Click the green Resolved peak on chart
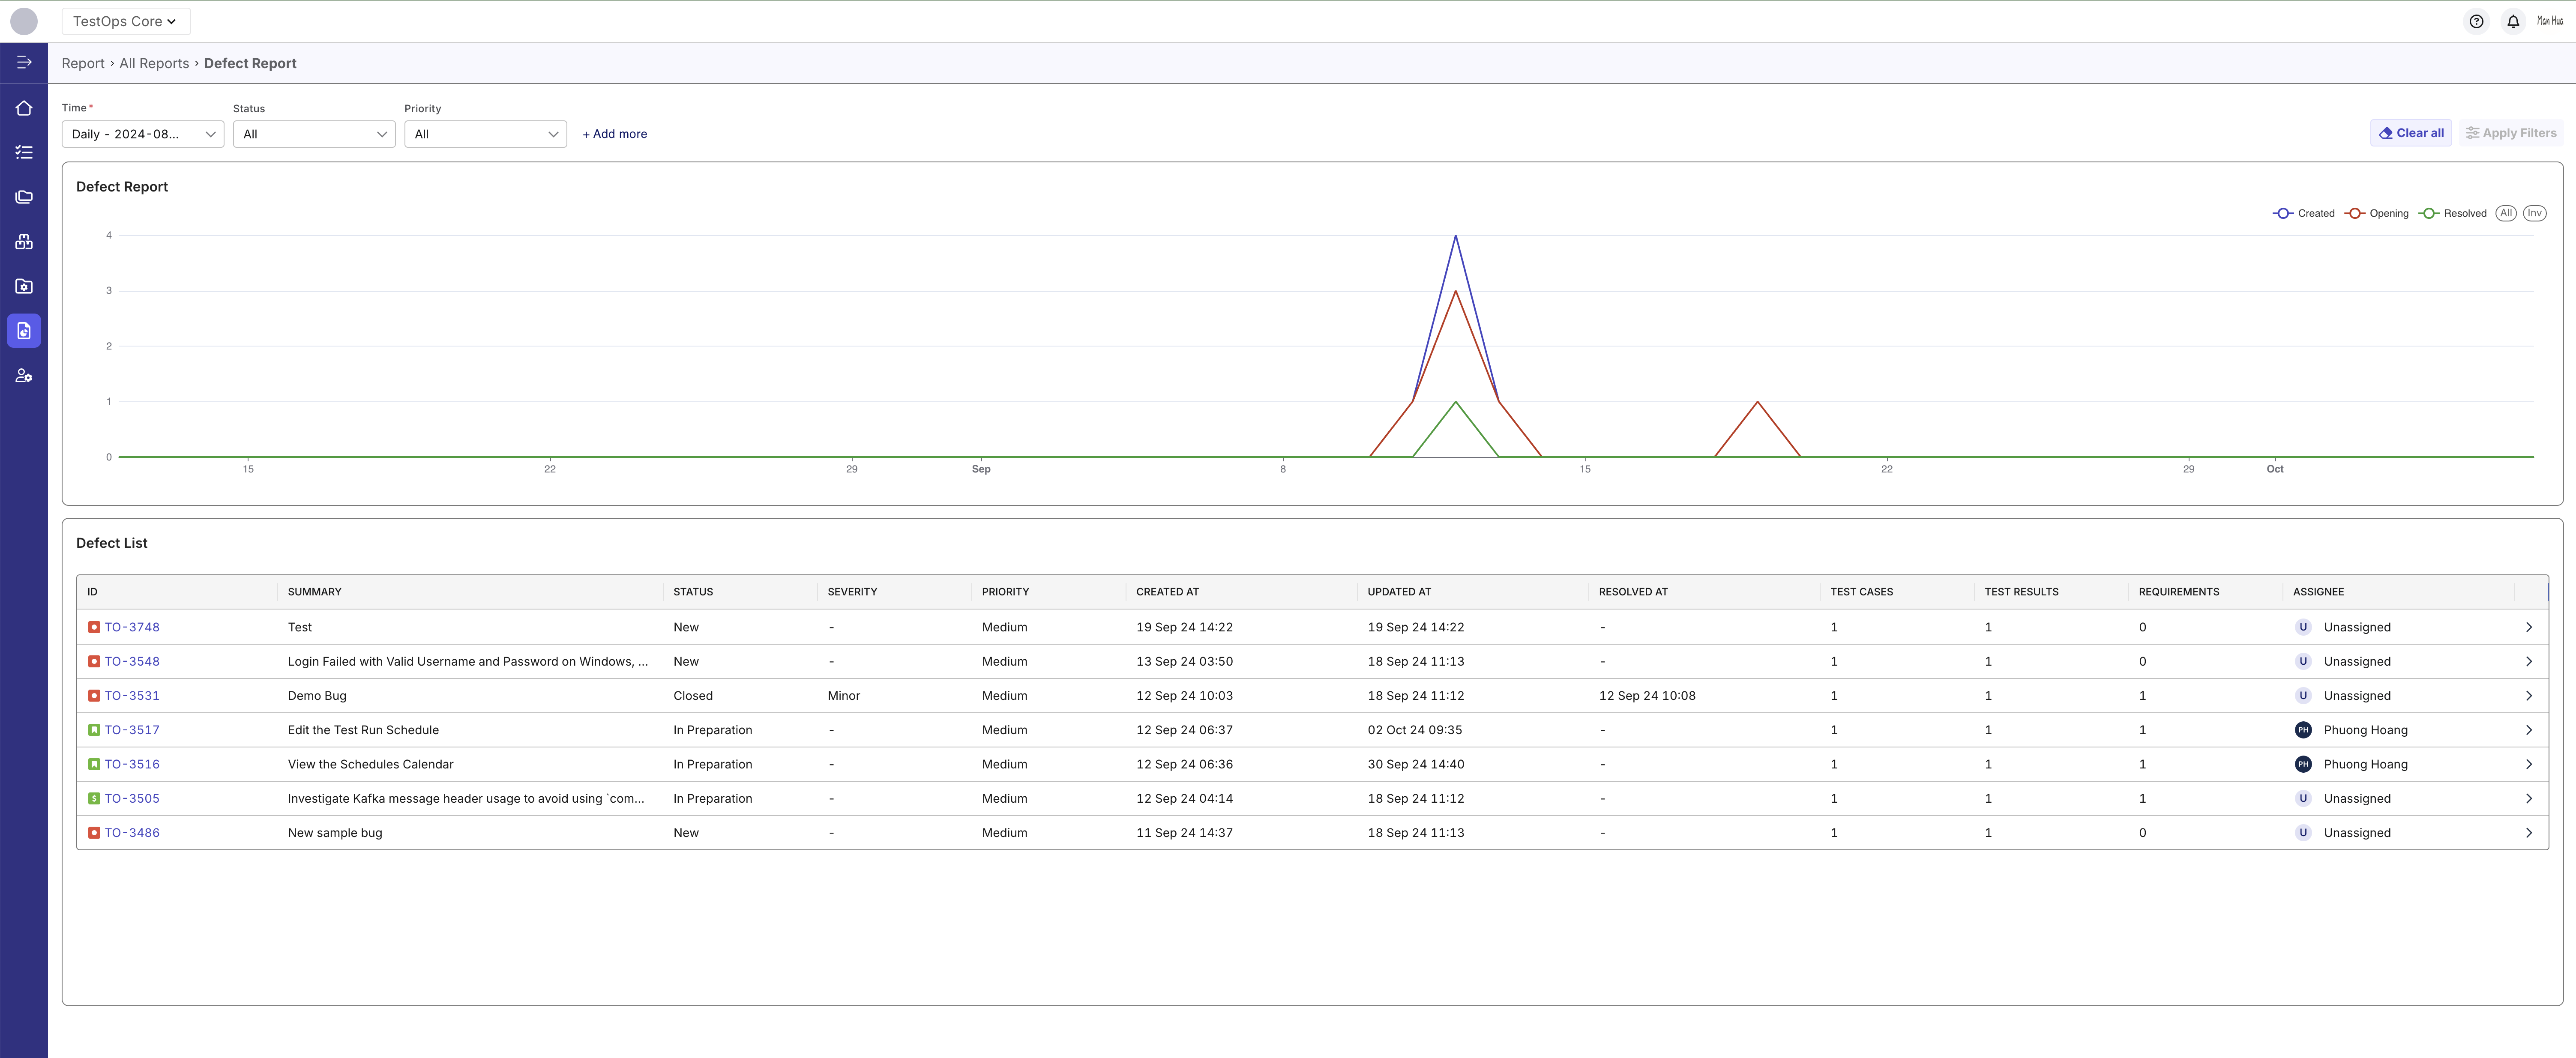This screenshot has width=2576, height=1058. pos(1456,402)
